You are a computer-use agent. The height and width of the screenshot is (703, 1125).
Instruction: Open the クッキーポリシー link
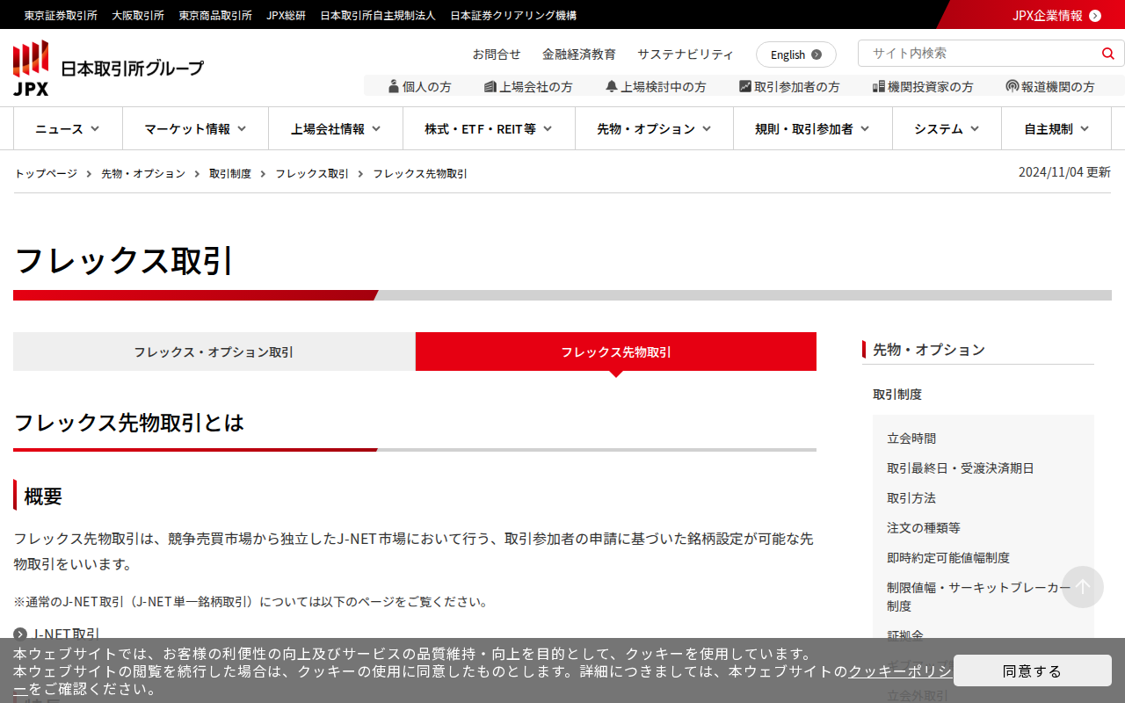coord(900,671)
